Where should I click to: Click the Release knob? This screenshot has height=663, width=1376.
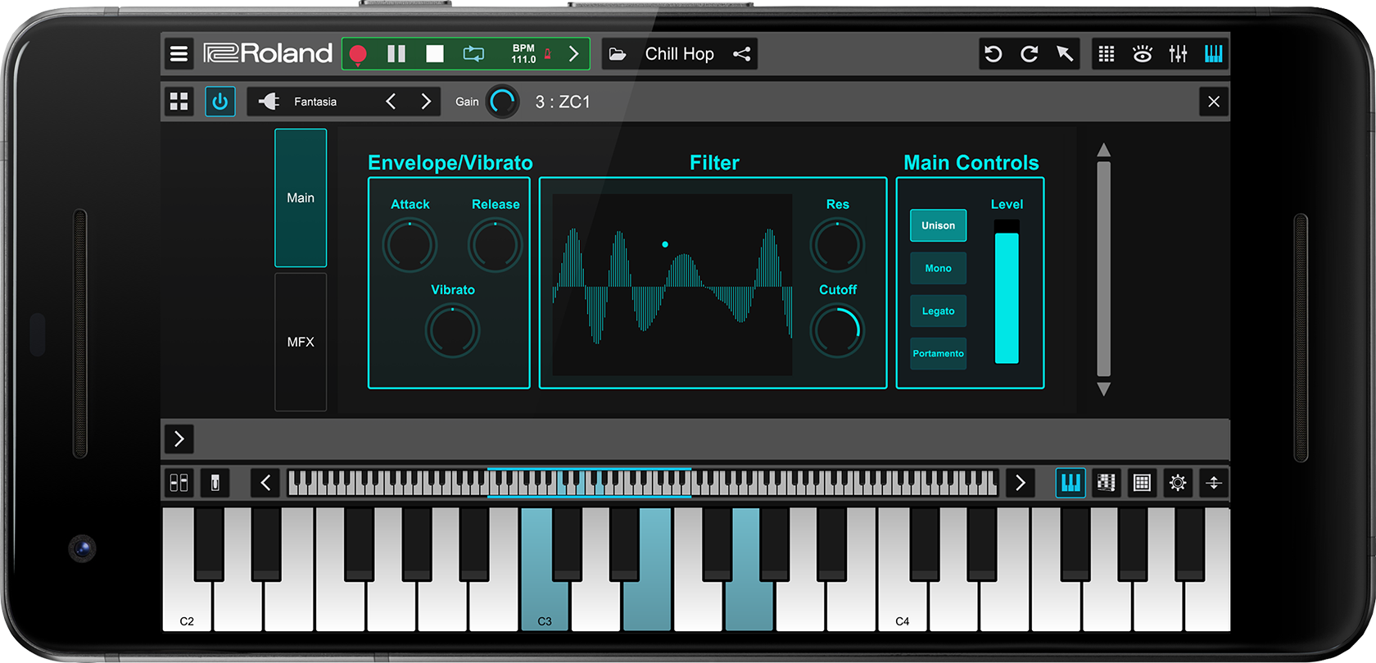point(495,245)
